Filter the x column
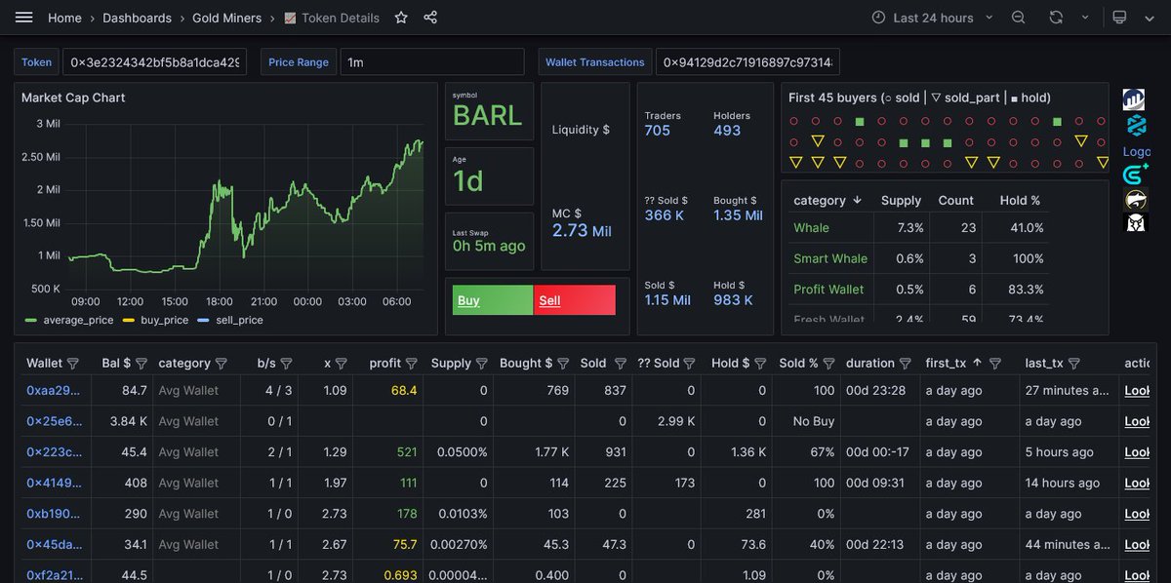The height and width of the screenshot is (583, 1171). coord(342,363)
